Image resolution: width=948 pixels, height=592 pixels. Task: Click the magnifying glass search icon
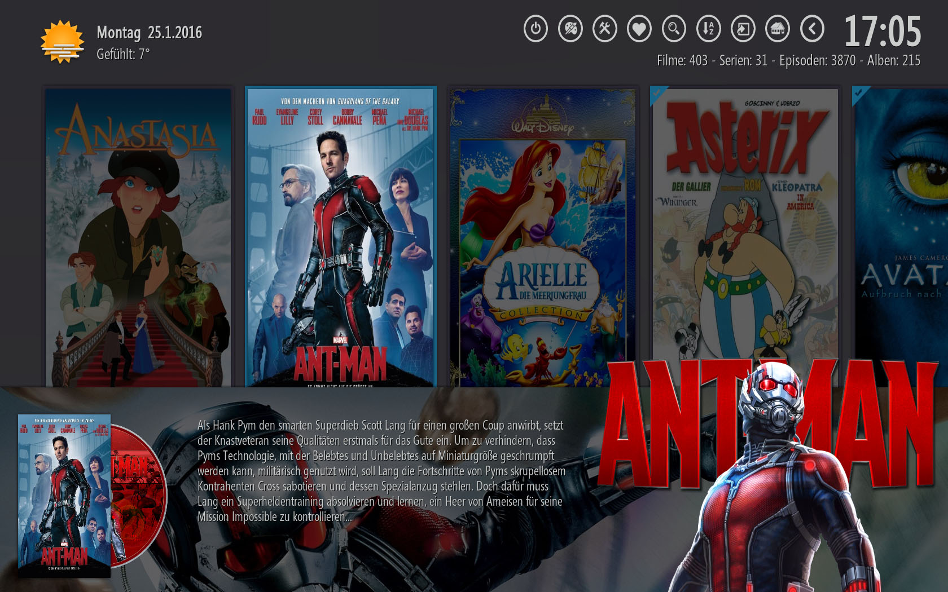674,29
